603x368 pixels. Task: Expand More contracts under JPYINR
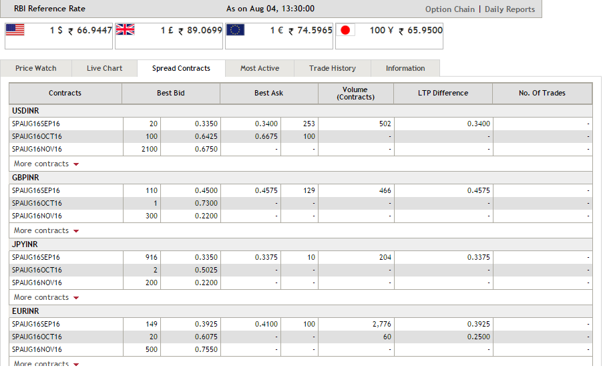click(x=46, y=298)
